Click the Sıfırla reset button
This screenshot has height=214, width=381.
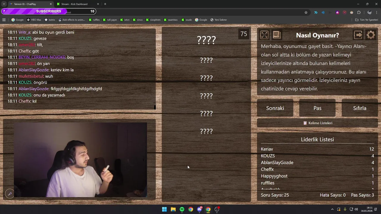[x=360, y=108]
